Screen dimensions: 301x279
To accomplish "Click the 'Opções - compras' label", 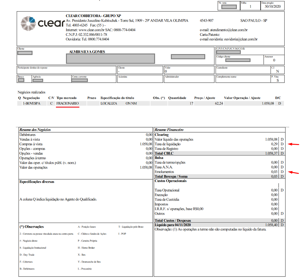I will point(32,149).
